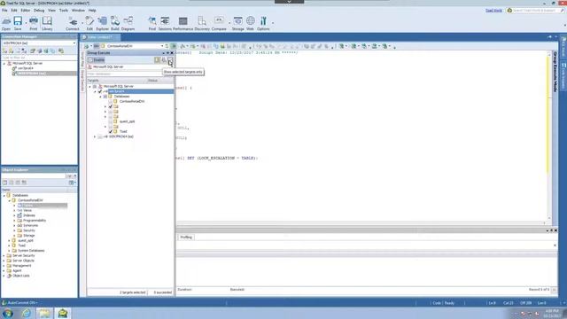Click the Targets column header

(93, 81)
